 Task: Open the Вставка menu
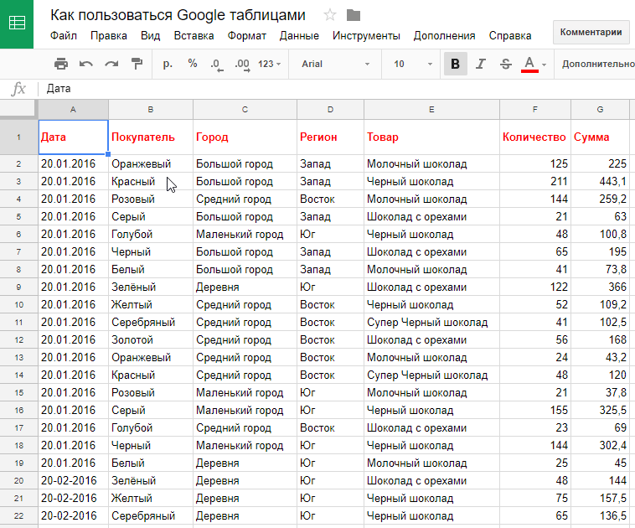coord(194,36)
